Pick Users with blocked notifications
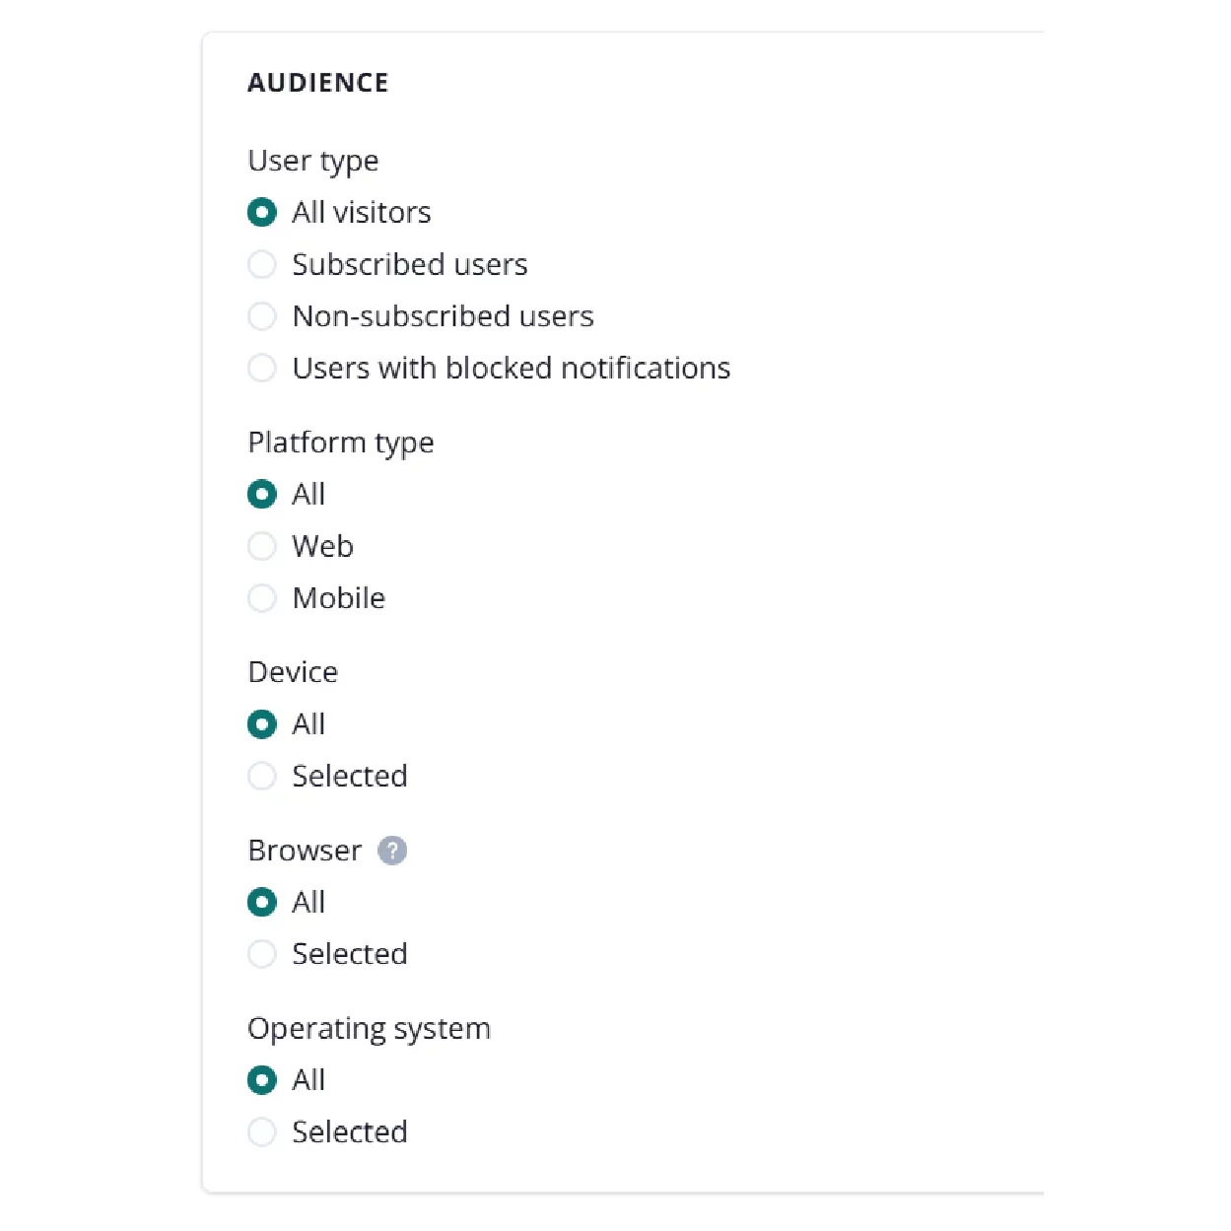The image size is (1231, 1231). [262, 369]
